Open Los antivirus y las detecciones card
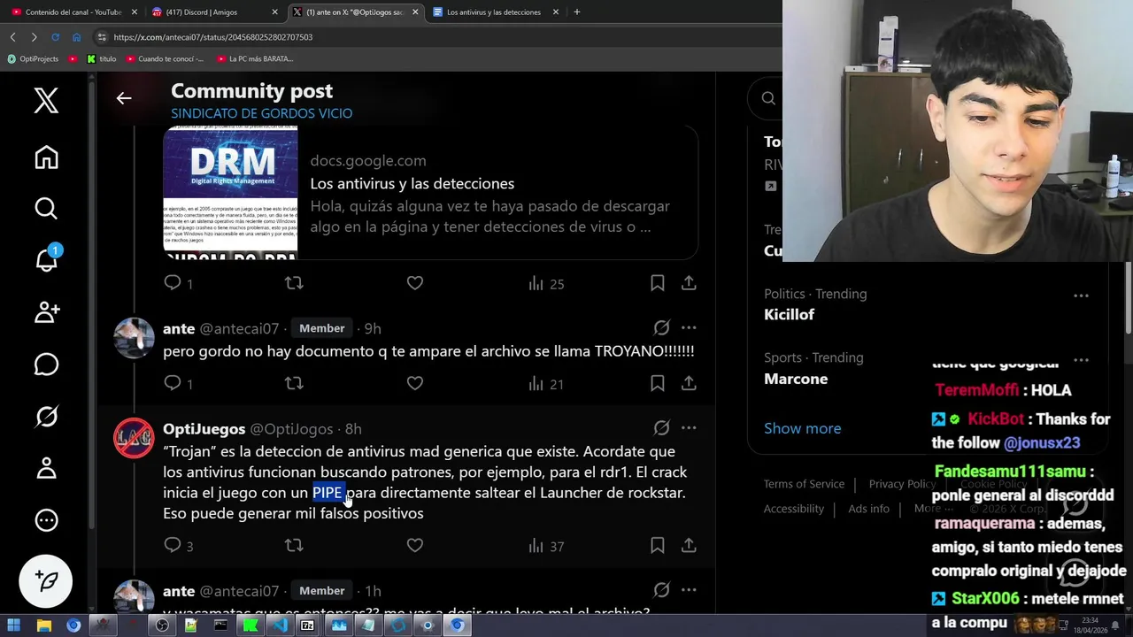The width and height of the screenshot is (1133, 637). [x=430, y=193]
